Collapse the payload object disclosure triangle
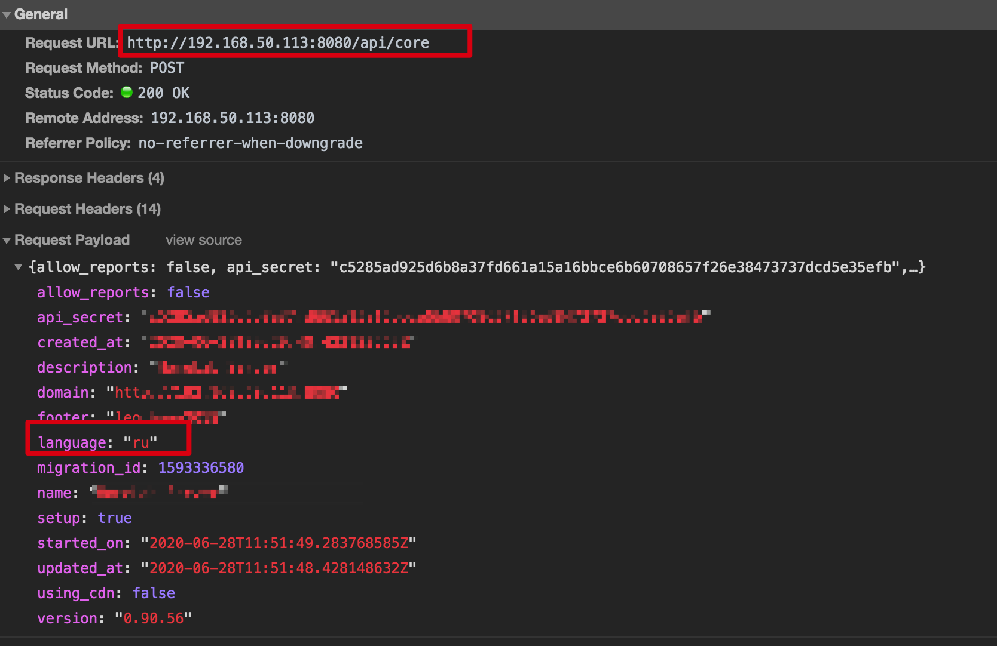The height and width of the screenshot is (646, 997). (x=18, y=267)
